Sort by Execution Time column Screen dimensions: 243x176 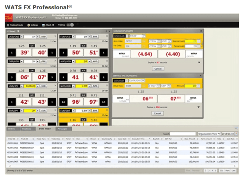(x=141, y=139)
